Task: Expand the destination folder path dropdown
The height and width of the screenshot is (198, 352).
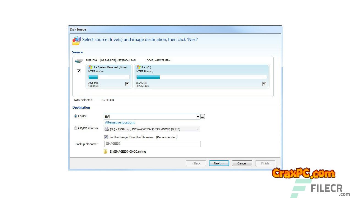Action: (198, 117)
